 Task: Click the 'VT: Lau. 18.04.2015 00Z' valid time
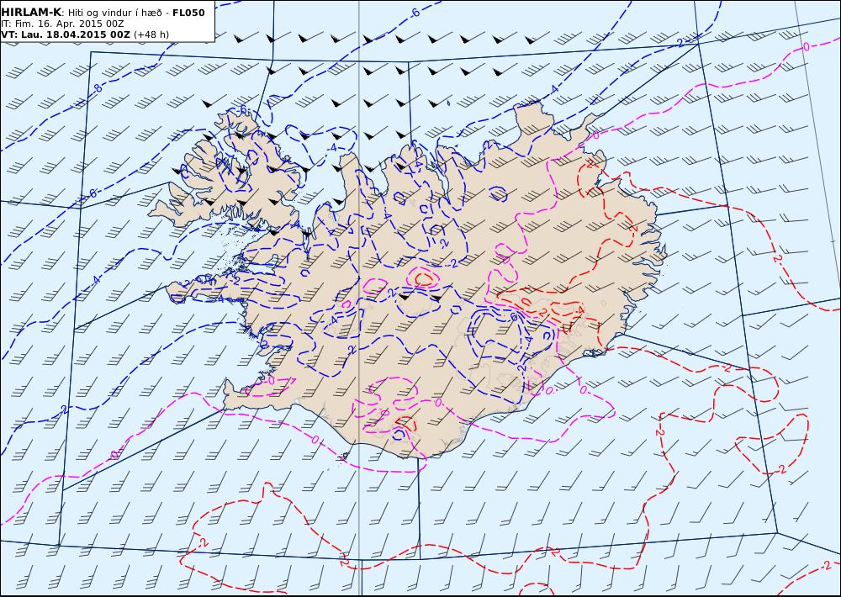point(66,34)
